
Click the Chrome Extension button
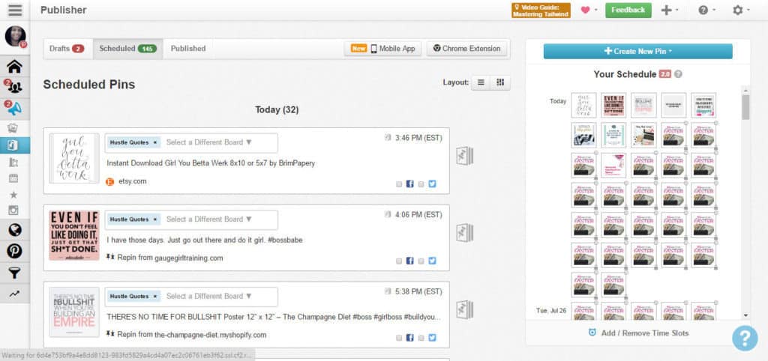466,49
